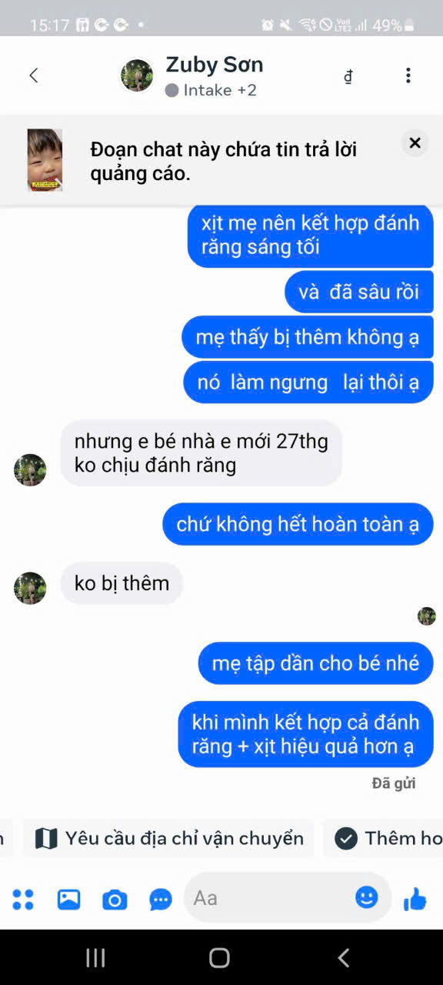Open the three-dot more options menu

tap(408, 75)
